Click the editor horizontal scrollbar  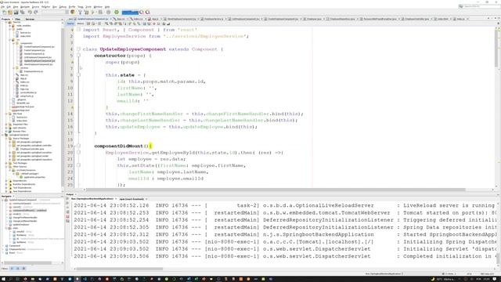(x=275, y=190)
